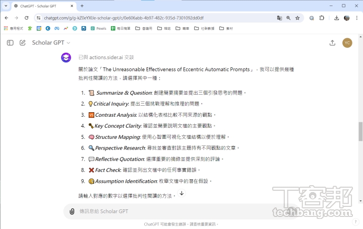Select the Summarize & Question option text
The image size is (363, 229).
tap(124, 93)
